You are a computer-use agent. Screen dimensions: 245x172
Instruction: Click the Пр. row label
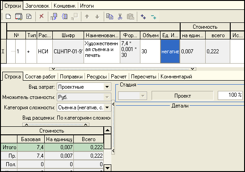[9, 156]
